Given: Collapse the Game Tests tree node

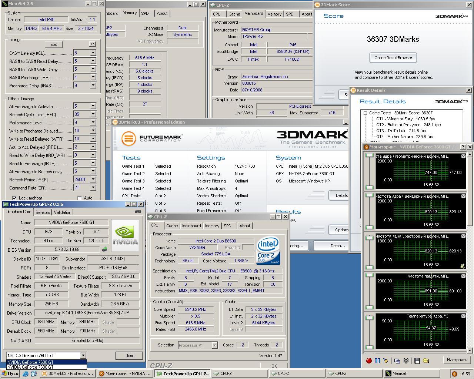Looking at the screenshot, I should click(365, 113).
